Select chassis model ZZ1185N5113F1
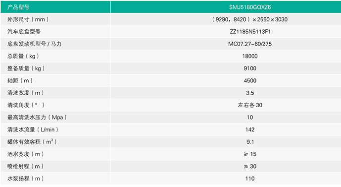341x187 pixels. 250,32
